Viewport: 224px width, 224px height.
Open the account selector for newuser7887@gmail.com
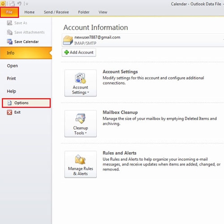coord(143,40)
